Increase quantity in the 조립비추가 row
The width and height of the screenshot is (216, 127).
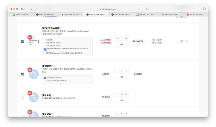pos(126,71)
